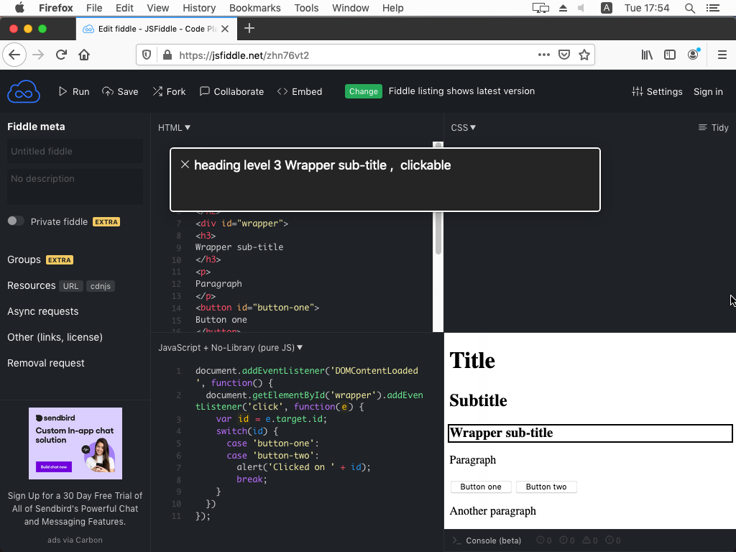Click the HTML editor vertical scrollbar
The height and width of the screenshot is (552, 736).
tap(438, 234)
